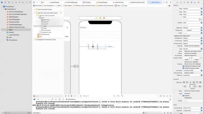Click the red error indicator in jump bar
The width and height of the screenshot is (204, 114).
click(x=169, y=6)
